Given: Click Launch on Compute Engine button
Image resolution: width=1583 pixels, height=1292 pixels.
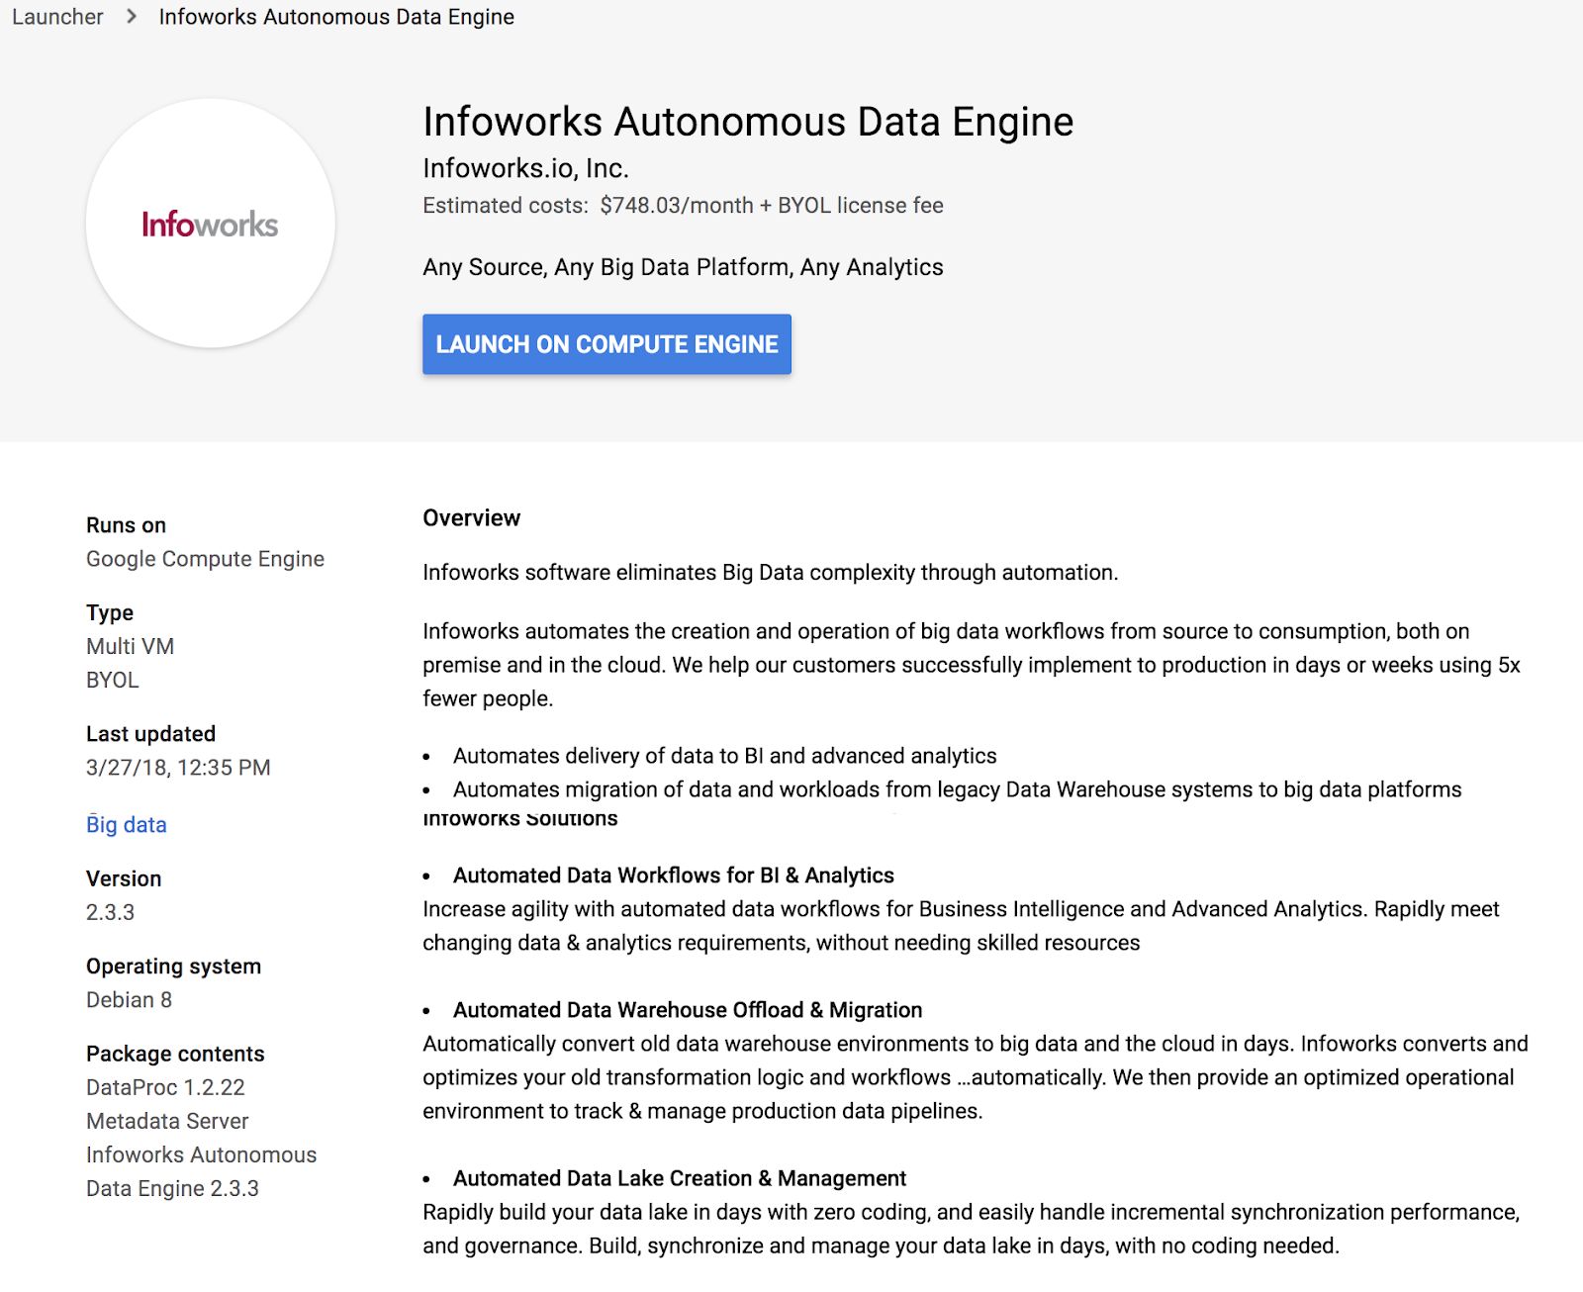Looking at the screenshot, I should (606, 344).
